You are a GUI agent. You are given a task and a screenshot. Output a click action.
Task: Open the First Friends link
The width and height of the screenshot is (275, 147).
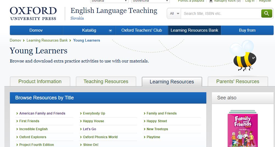click(29, 121)
